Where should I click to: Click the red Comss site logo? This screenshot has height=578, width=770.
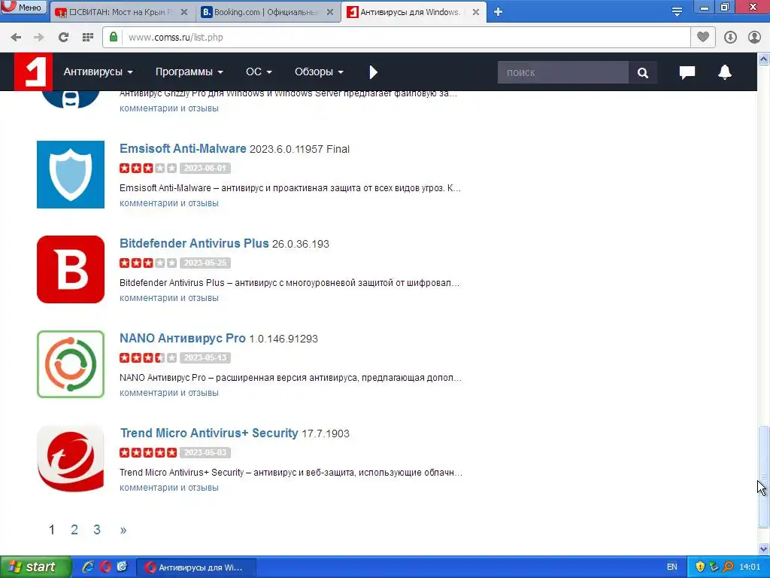pyautogui.click(x=33, y=71)
